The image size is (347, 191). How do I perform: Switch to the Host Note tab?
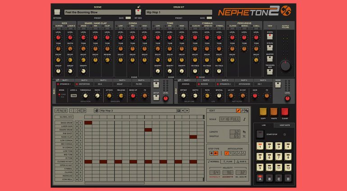point(285,125)
